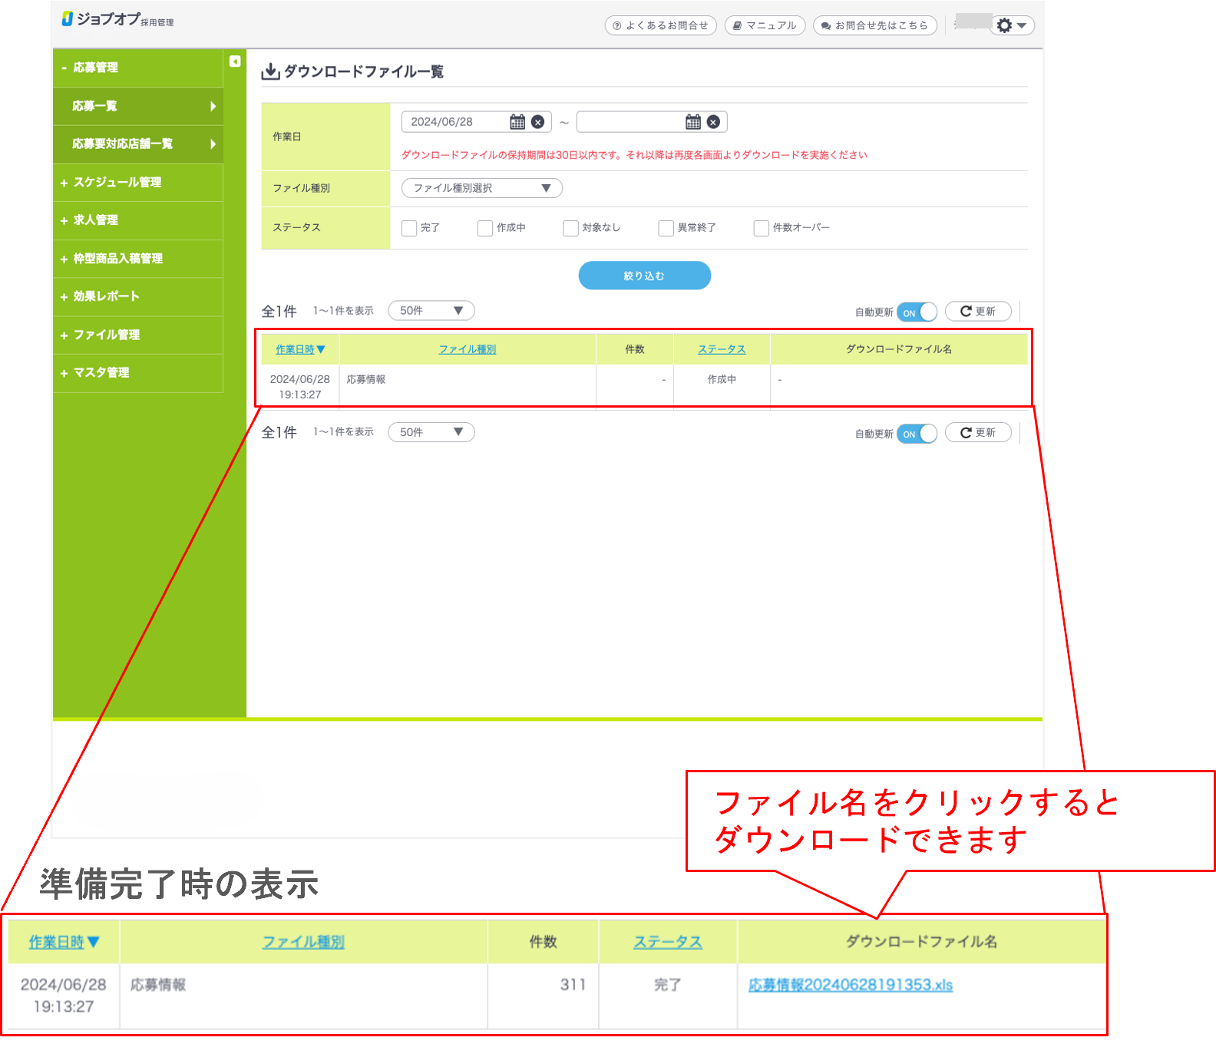Open マニュアル manual
Viewport: 1216px width, 1044px height.
coord(765,25)
